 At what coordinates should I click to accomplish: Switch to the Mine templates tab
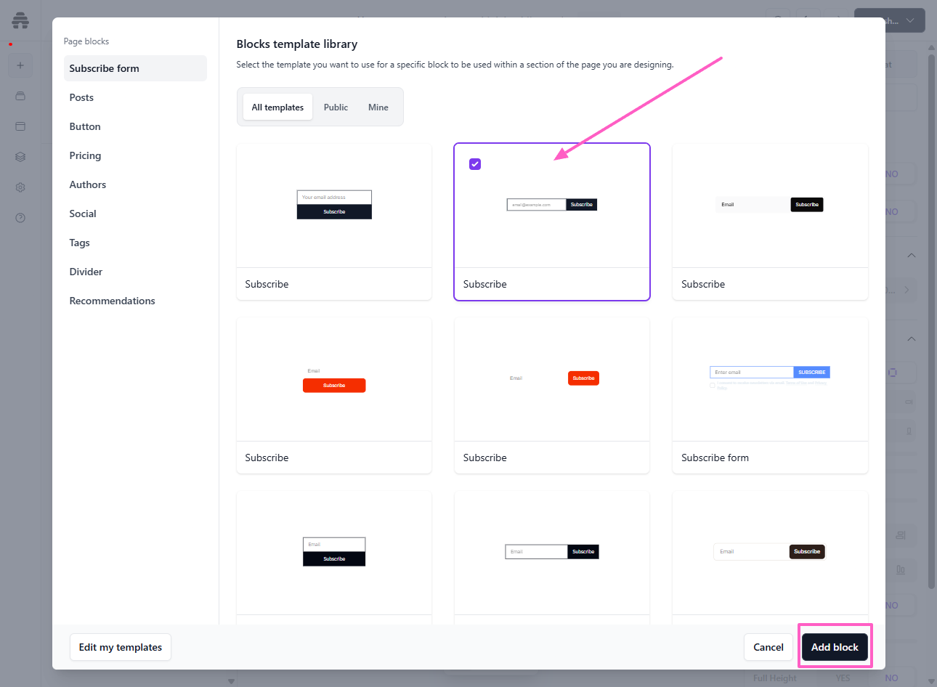378,107
